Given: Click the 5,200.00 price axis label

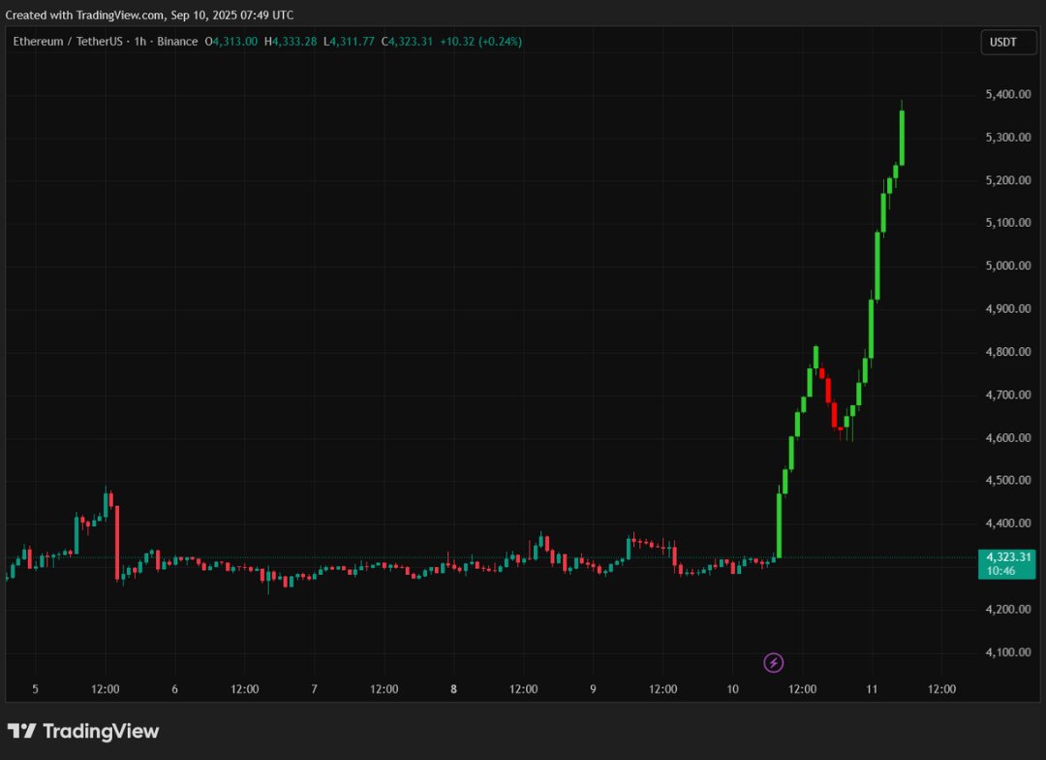Looking at the screenshot, I should 1008,179.
